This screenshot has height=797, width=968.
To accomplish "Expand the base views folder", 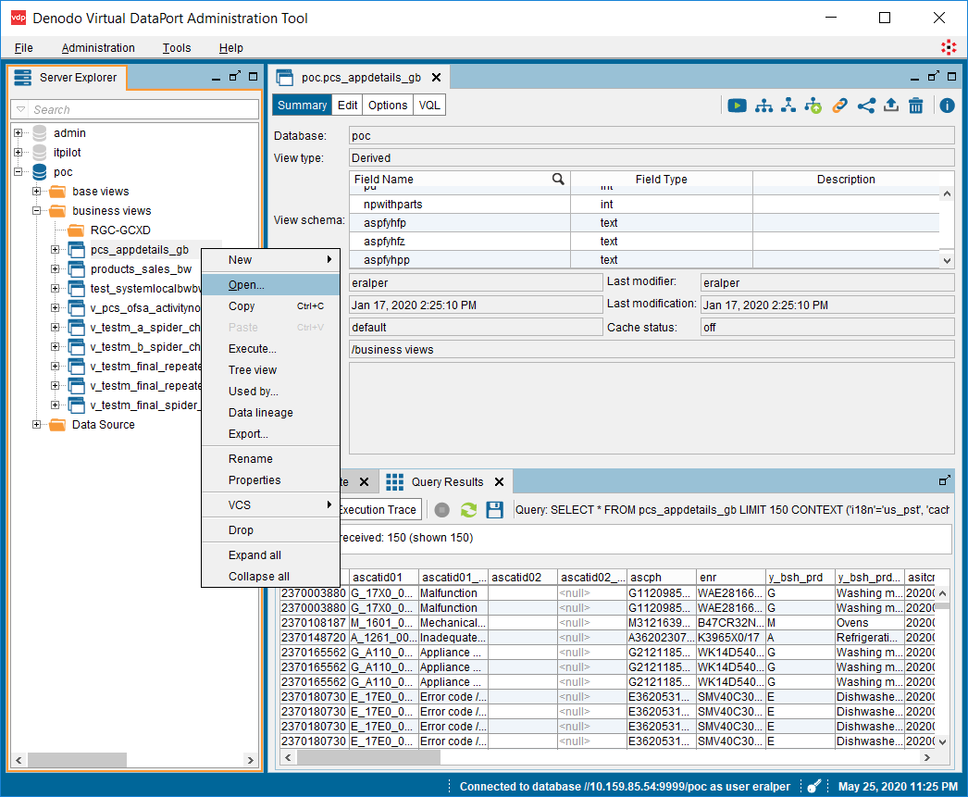I will pyautogui.click(x=36, y=192).
